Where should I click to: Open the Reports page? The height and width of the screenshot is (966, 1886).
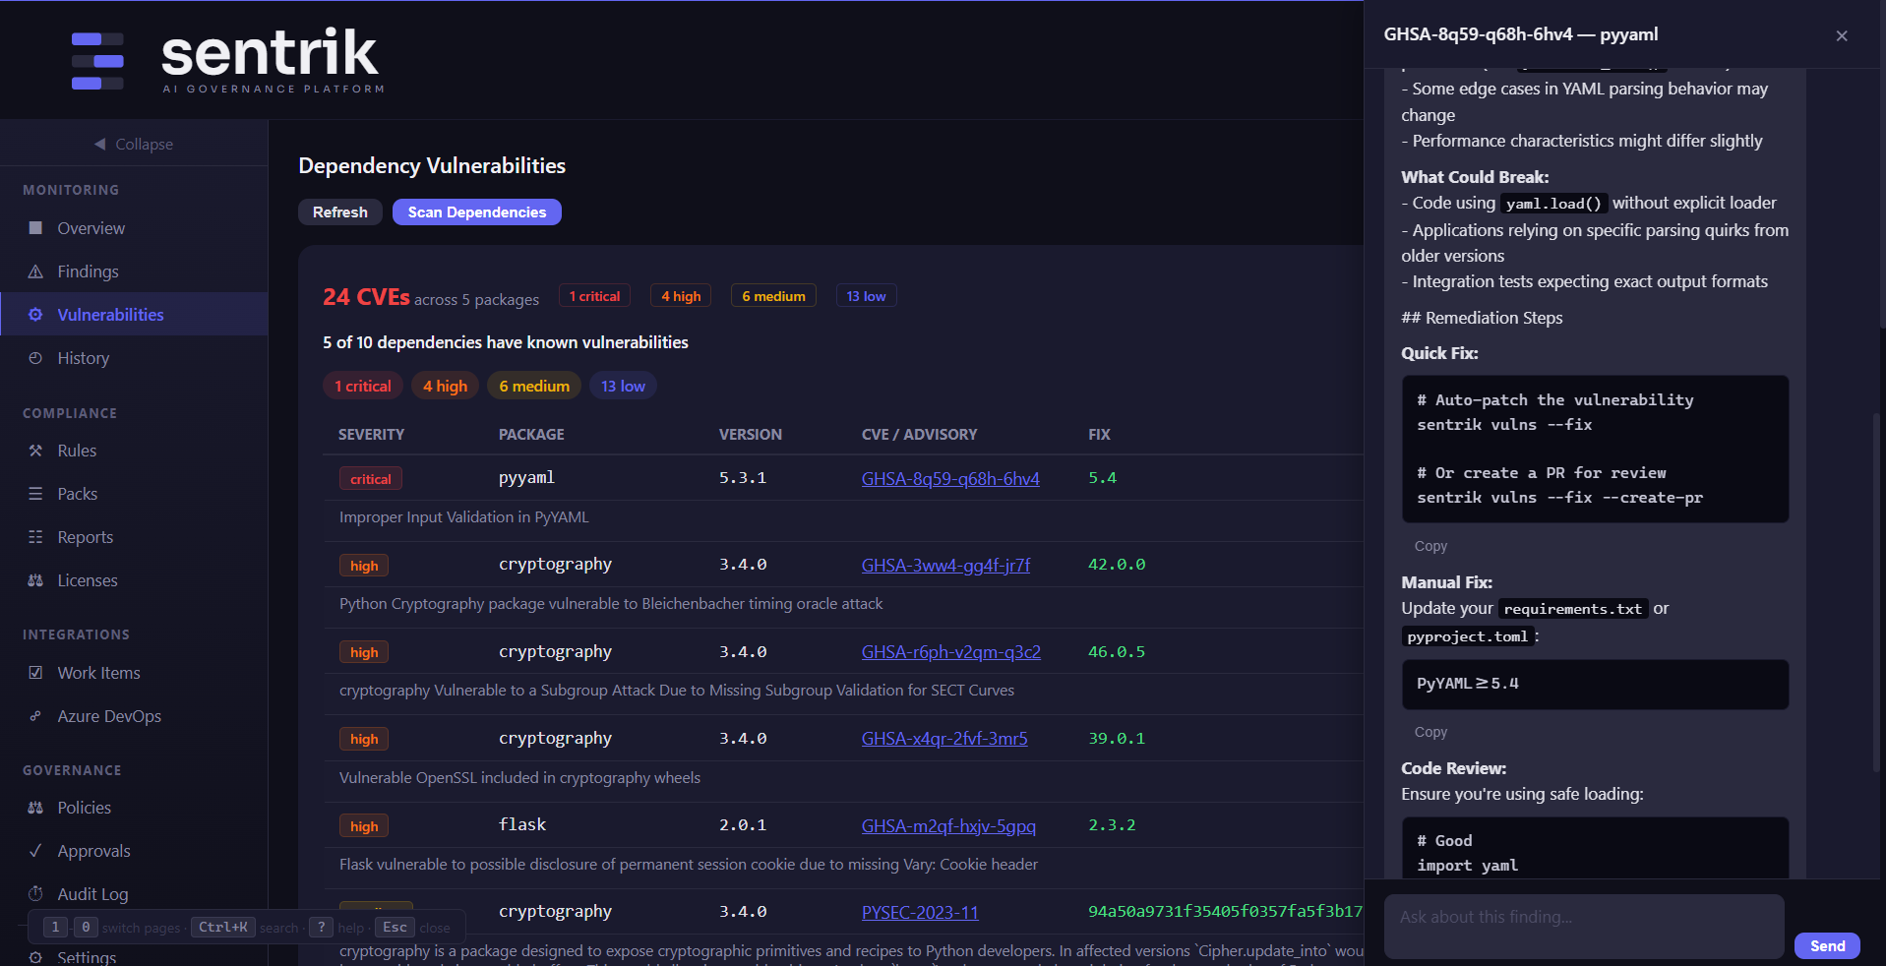(134, 537)
